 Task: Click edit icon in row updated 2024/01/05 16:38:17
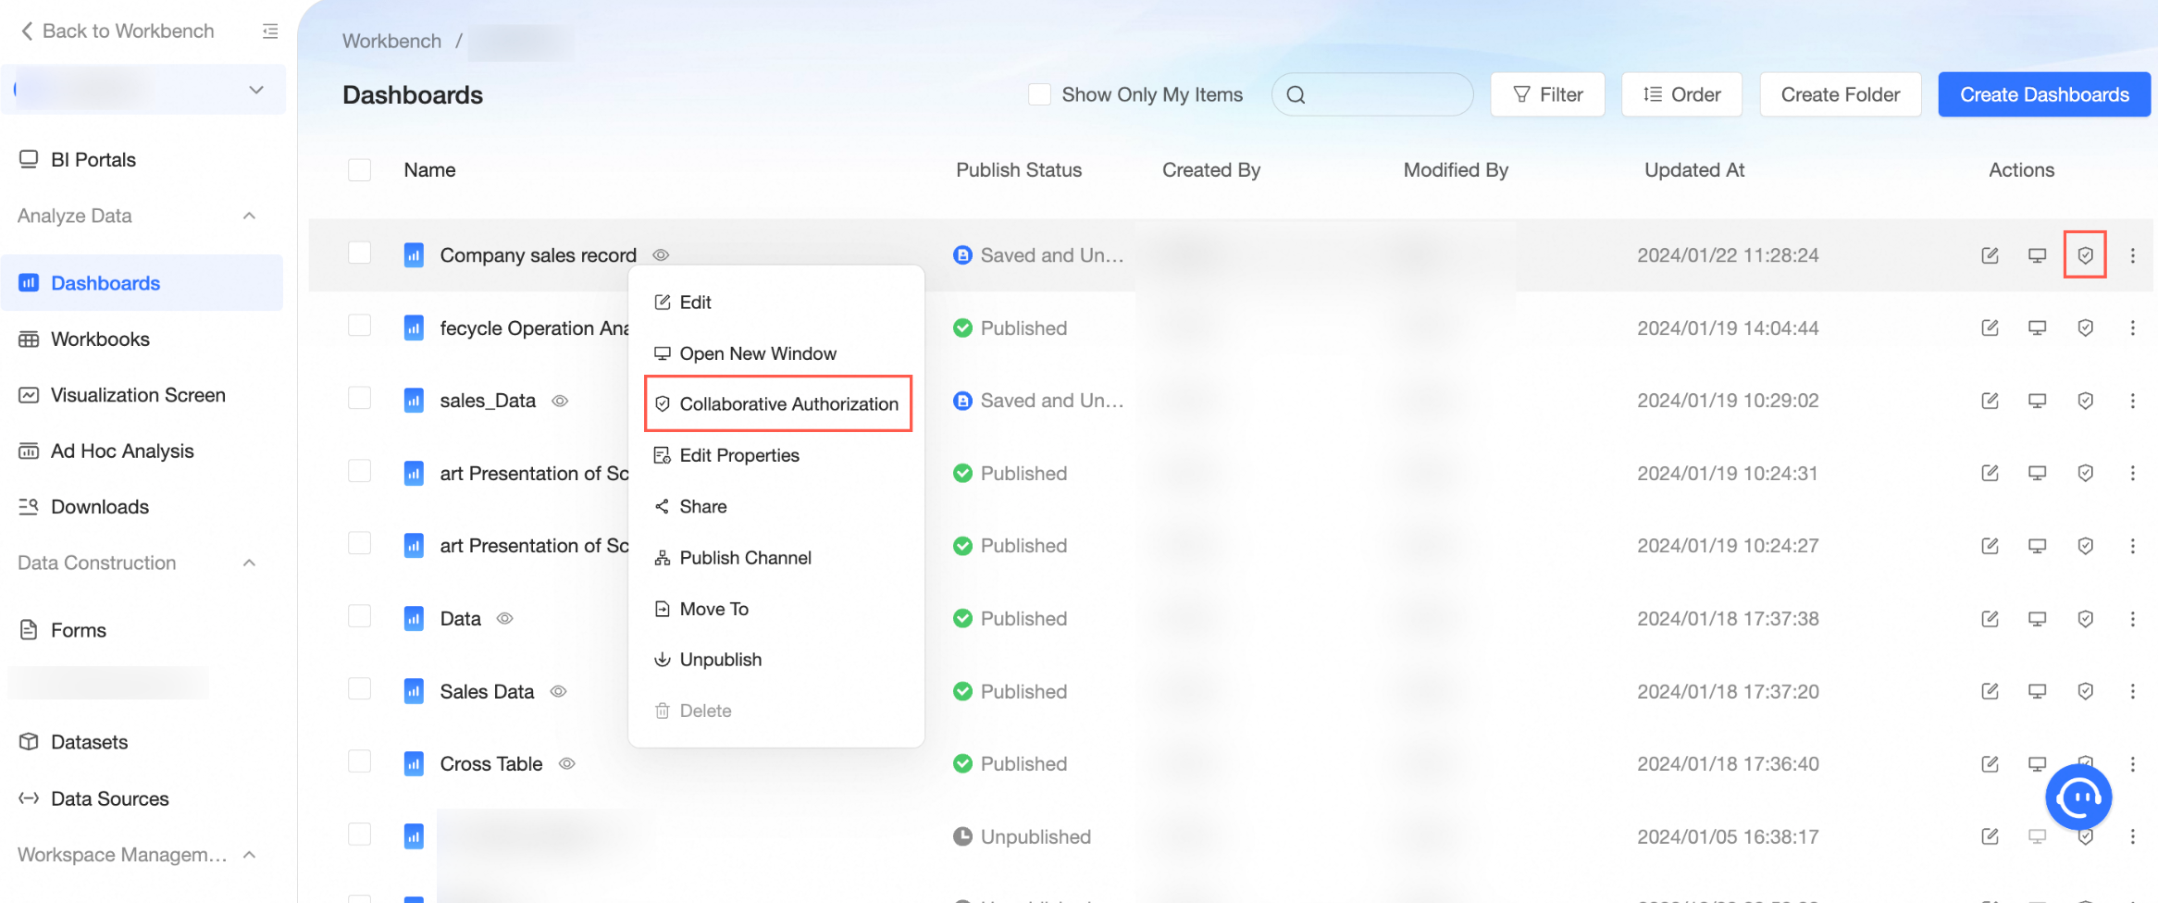click(x=1990, y=836)
